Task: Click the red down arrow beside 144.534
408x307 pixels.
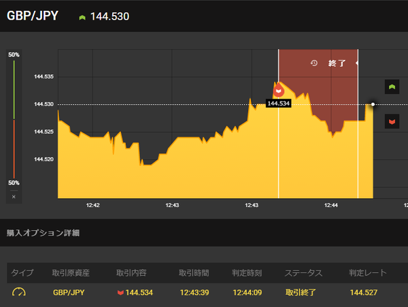Action: click(120, 293)
